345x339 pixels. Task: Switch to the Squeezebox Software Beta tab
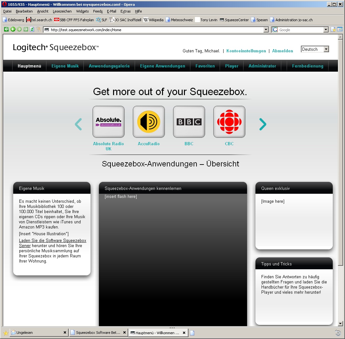98,333
